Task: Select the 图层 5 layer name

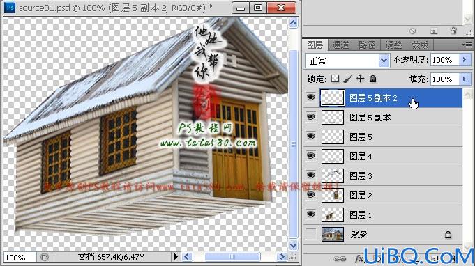Action: (361, 137)
